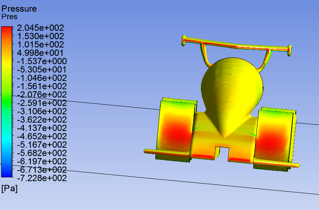Image resolution: width=319 pixels, height=210 pixels.
Task: Pick legend value 4.998e+001
Action: [x=40, y=53]
